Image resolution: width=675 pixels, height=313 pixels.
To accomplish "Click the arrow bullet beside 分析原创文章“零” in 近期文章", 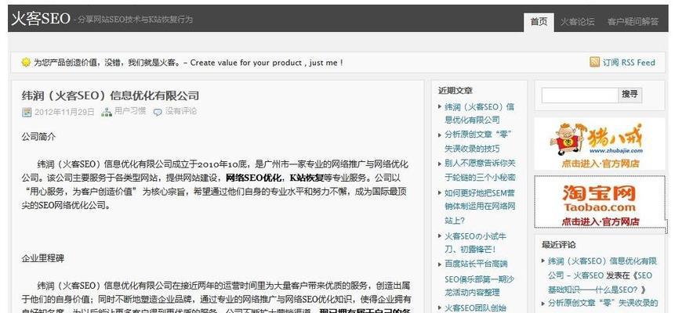I will [440, 135].
